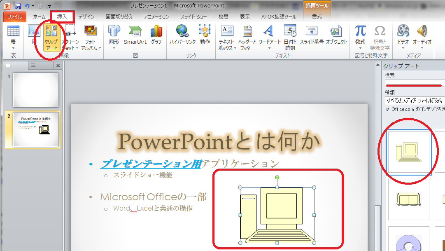Select the computer clip art result
445x251 pixels.
coord(408,152)
